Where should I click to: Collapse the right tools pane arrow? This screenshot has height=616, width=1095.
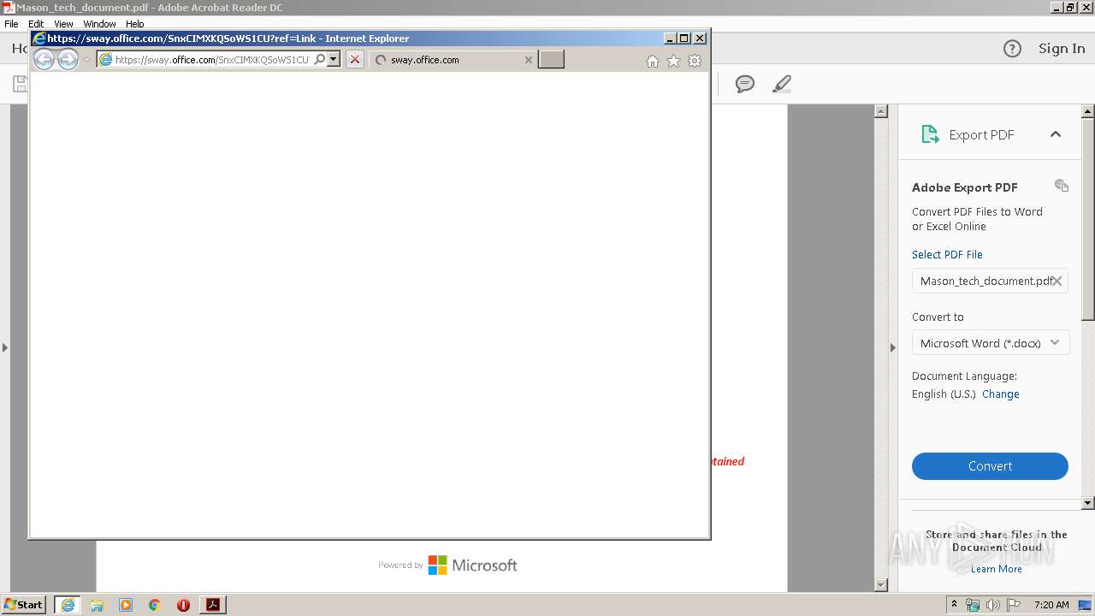click(x=893, y=347)
